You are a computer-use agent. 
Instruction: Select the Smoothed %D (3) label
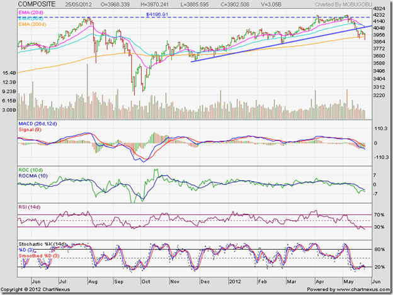tap(39, 256)
